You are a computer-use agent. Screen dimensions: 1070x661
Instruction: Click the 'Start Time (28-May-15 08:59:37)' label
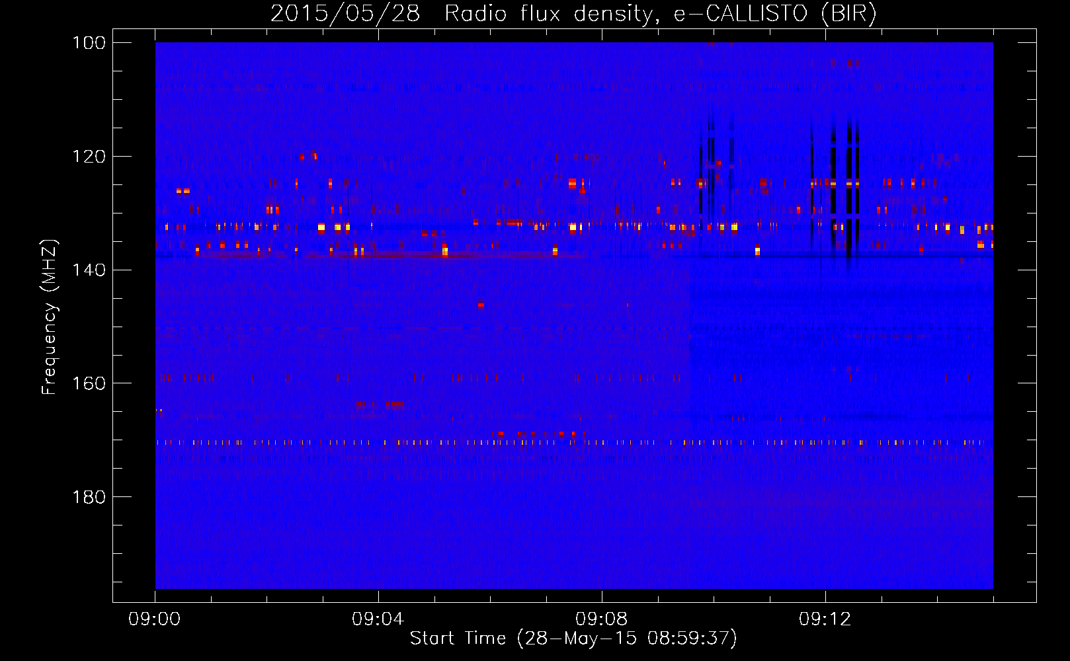coord(573,639)
